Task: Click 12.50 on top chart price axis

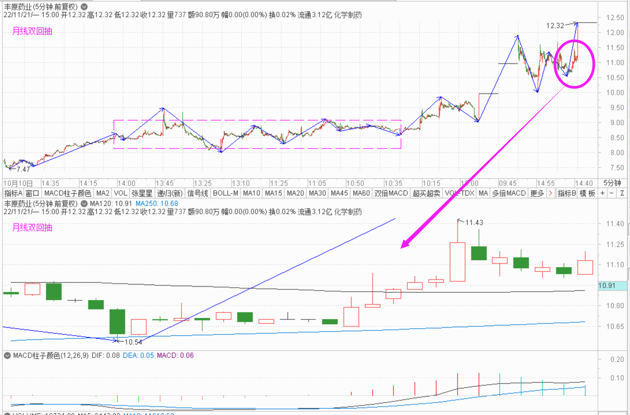Action: [x=615, y=17]
